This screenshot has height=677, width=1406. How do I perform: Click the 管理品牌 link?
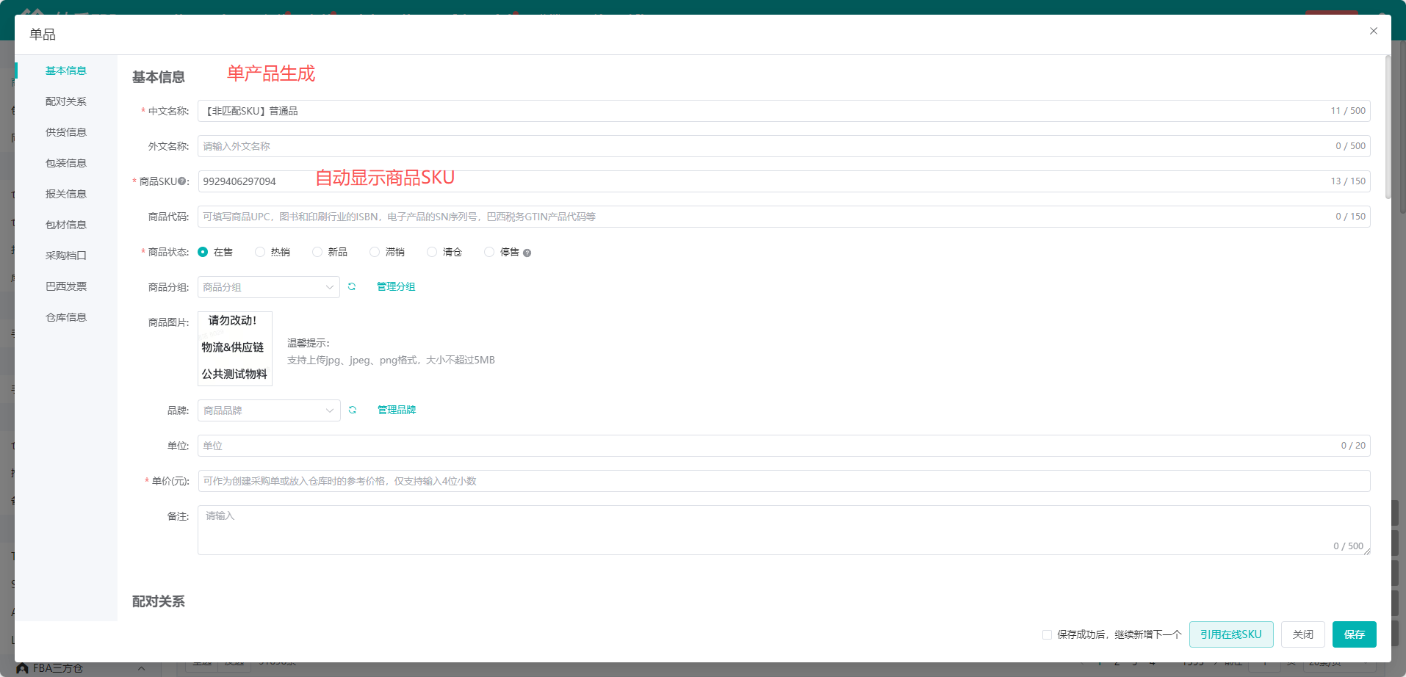point(397,410)
